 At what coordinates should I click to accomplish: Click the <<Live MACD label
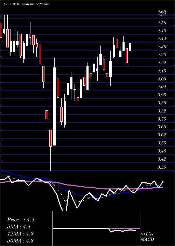pos(147,237)
